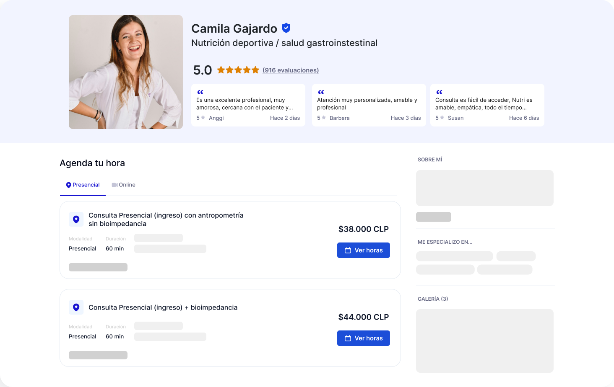Click the location pin icon for antropometría consultation
614x387 pixels.
click(76, 219)
